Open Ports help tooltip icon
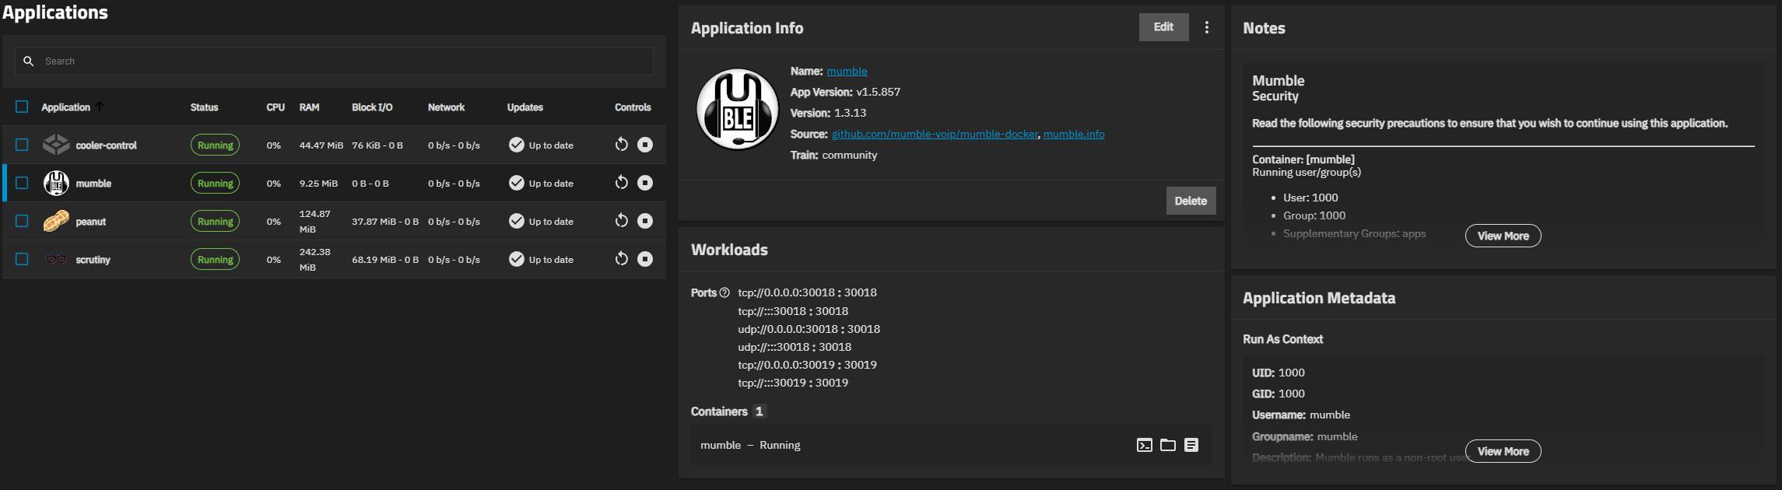This screenshot has height=490, width=1782. click(x=724, y=292)
